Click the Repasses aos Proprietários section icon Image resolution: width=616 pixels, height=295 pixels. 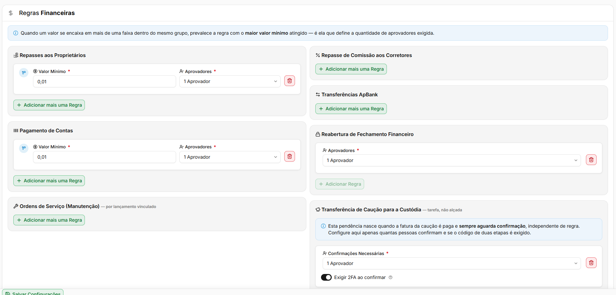pyautogui.click(x=16, y=55)
